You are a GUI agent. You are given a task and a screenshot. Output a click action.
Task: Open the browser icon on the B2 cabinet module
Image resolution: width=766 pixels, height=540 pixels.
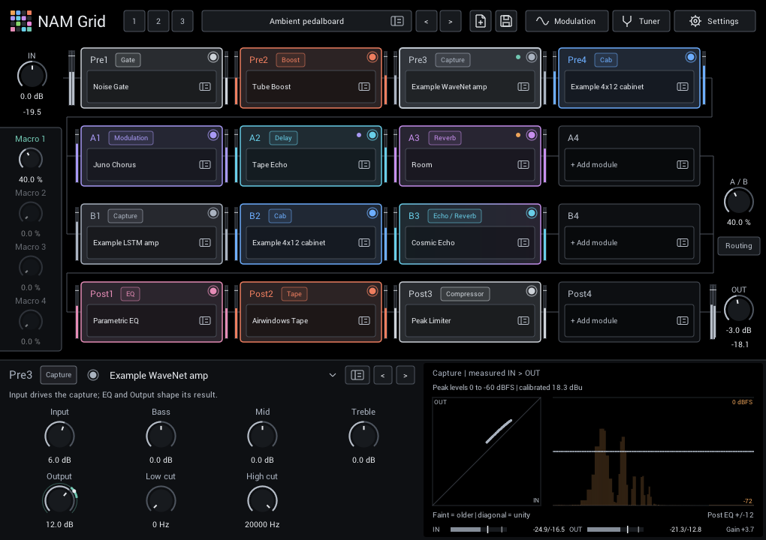pos(364,242)
